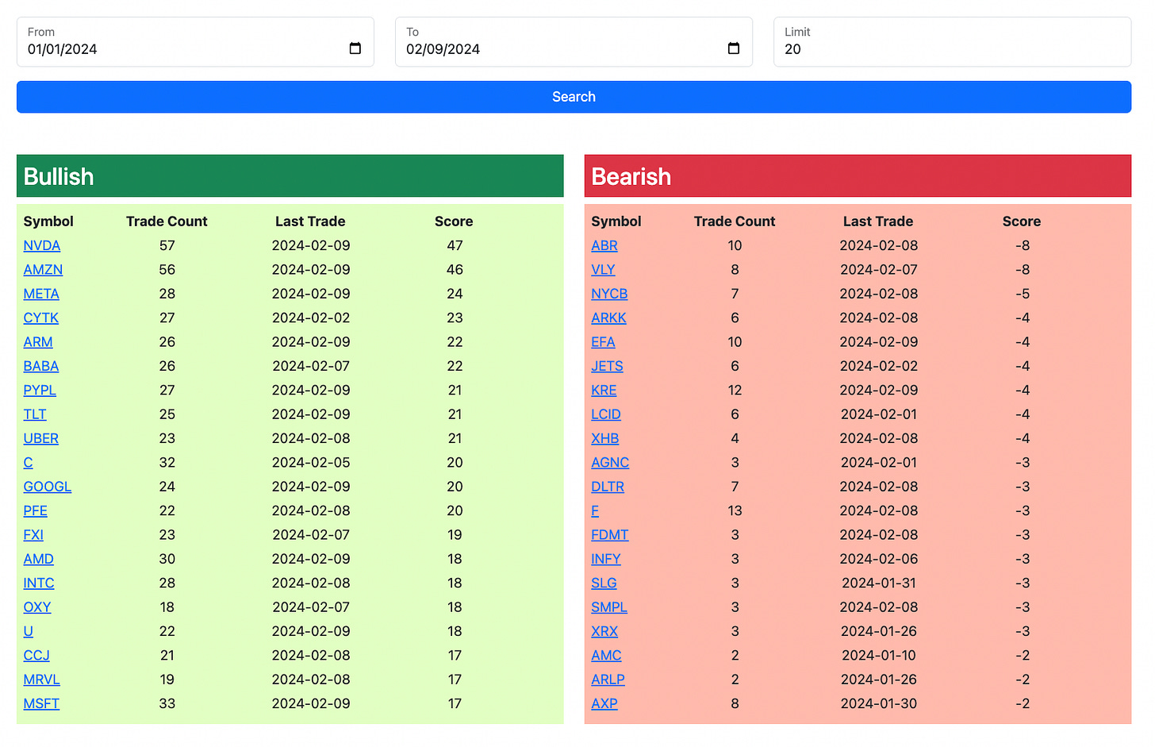Viewport: 1155px width, 747px height.
Task: Follow the ARM ticker link
Action: [x=38, y=342]
